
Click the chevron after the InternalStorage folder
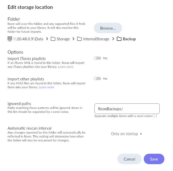(x=113, y=39)
